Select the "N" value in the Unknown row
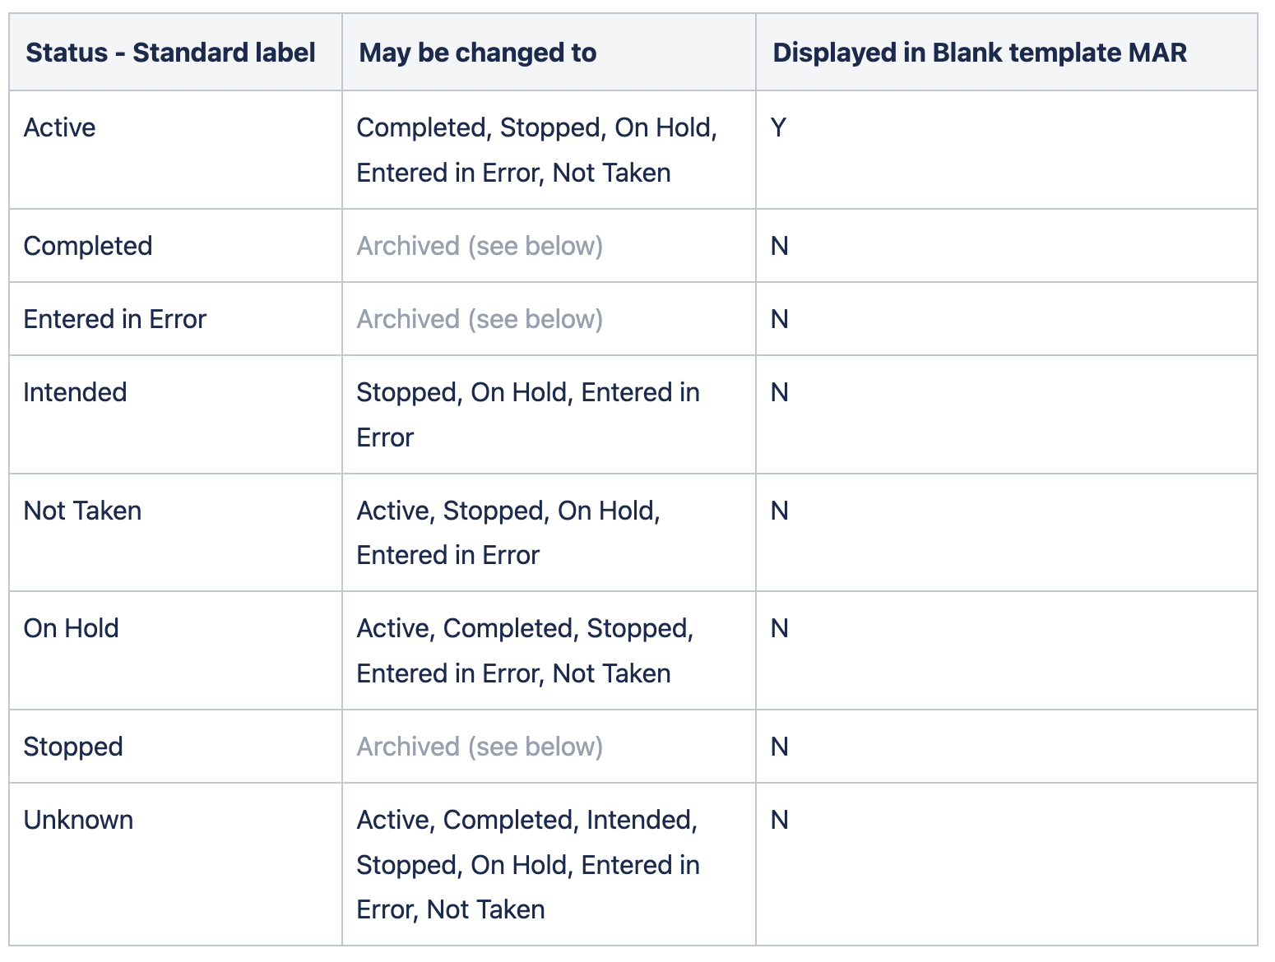This screenshot has height=962, width=1275. [x=779, y=820]
